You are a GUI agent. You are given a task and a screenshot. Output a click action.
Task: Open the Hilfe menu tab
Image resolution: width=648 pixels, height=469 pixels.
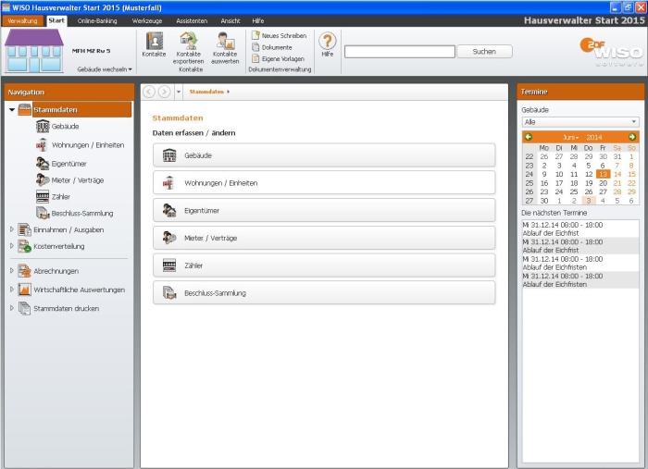pyautogui.click(x=258, y=20)
